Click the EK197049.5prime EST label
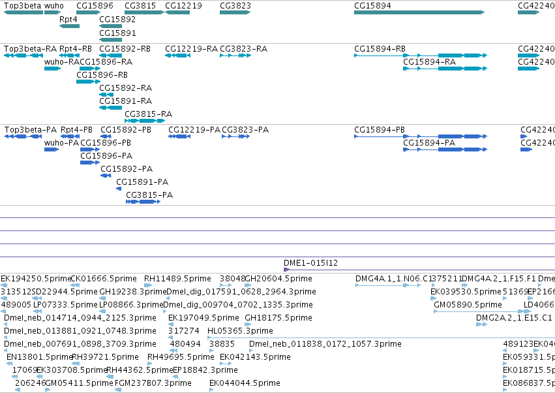The image size is (555, 393). coord(204,318)
